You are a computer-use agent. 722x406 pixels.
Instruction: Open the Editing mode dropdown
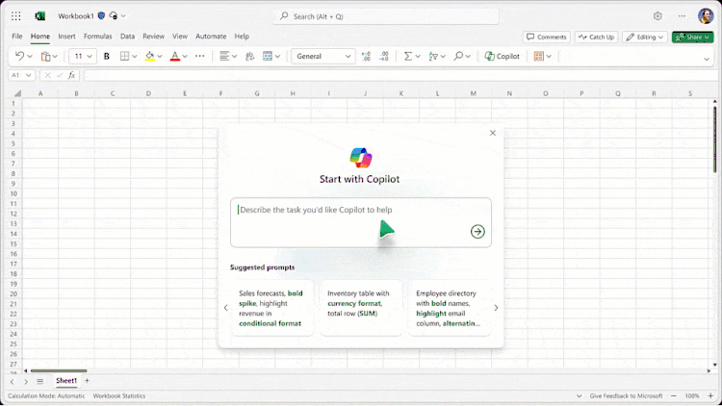click(645, 37)
